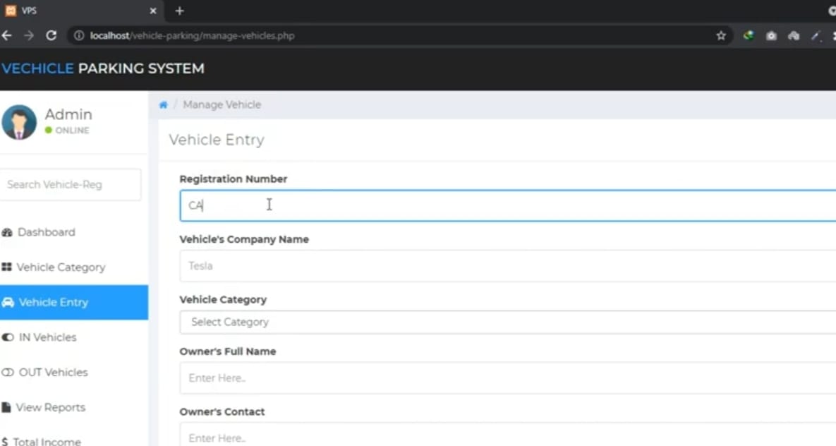Click the Vehicle's Company Name field
Image resolution: width=836 pixels, height=446 pixels.
point(507,266)
